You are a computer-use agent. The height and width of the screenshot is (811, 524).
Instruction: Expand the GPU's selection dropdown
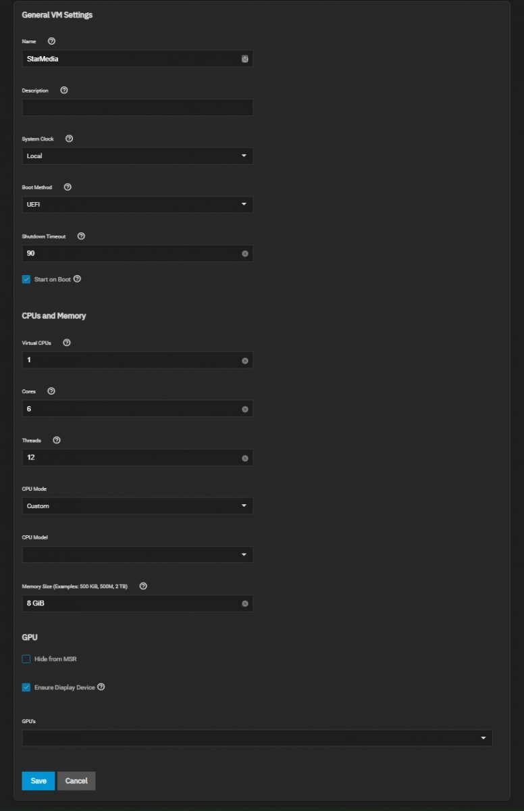click(x=257, y=738)
